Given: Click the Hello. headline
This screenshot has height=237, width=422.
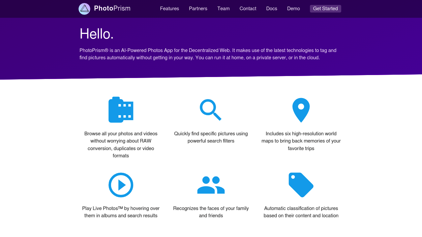Looking at the screenshot, I should (x=97, y=34).
